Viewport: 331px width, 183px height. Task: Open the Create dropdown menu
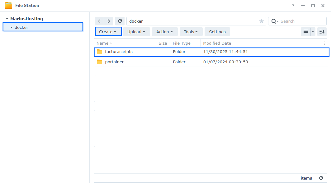click(108, 32)
